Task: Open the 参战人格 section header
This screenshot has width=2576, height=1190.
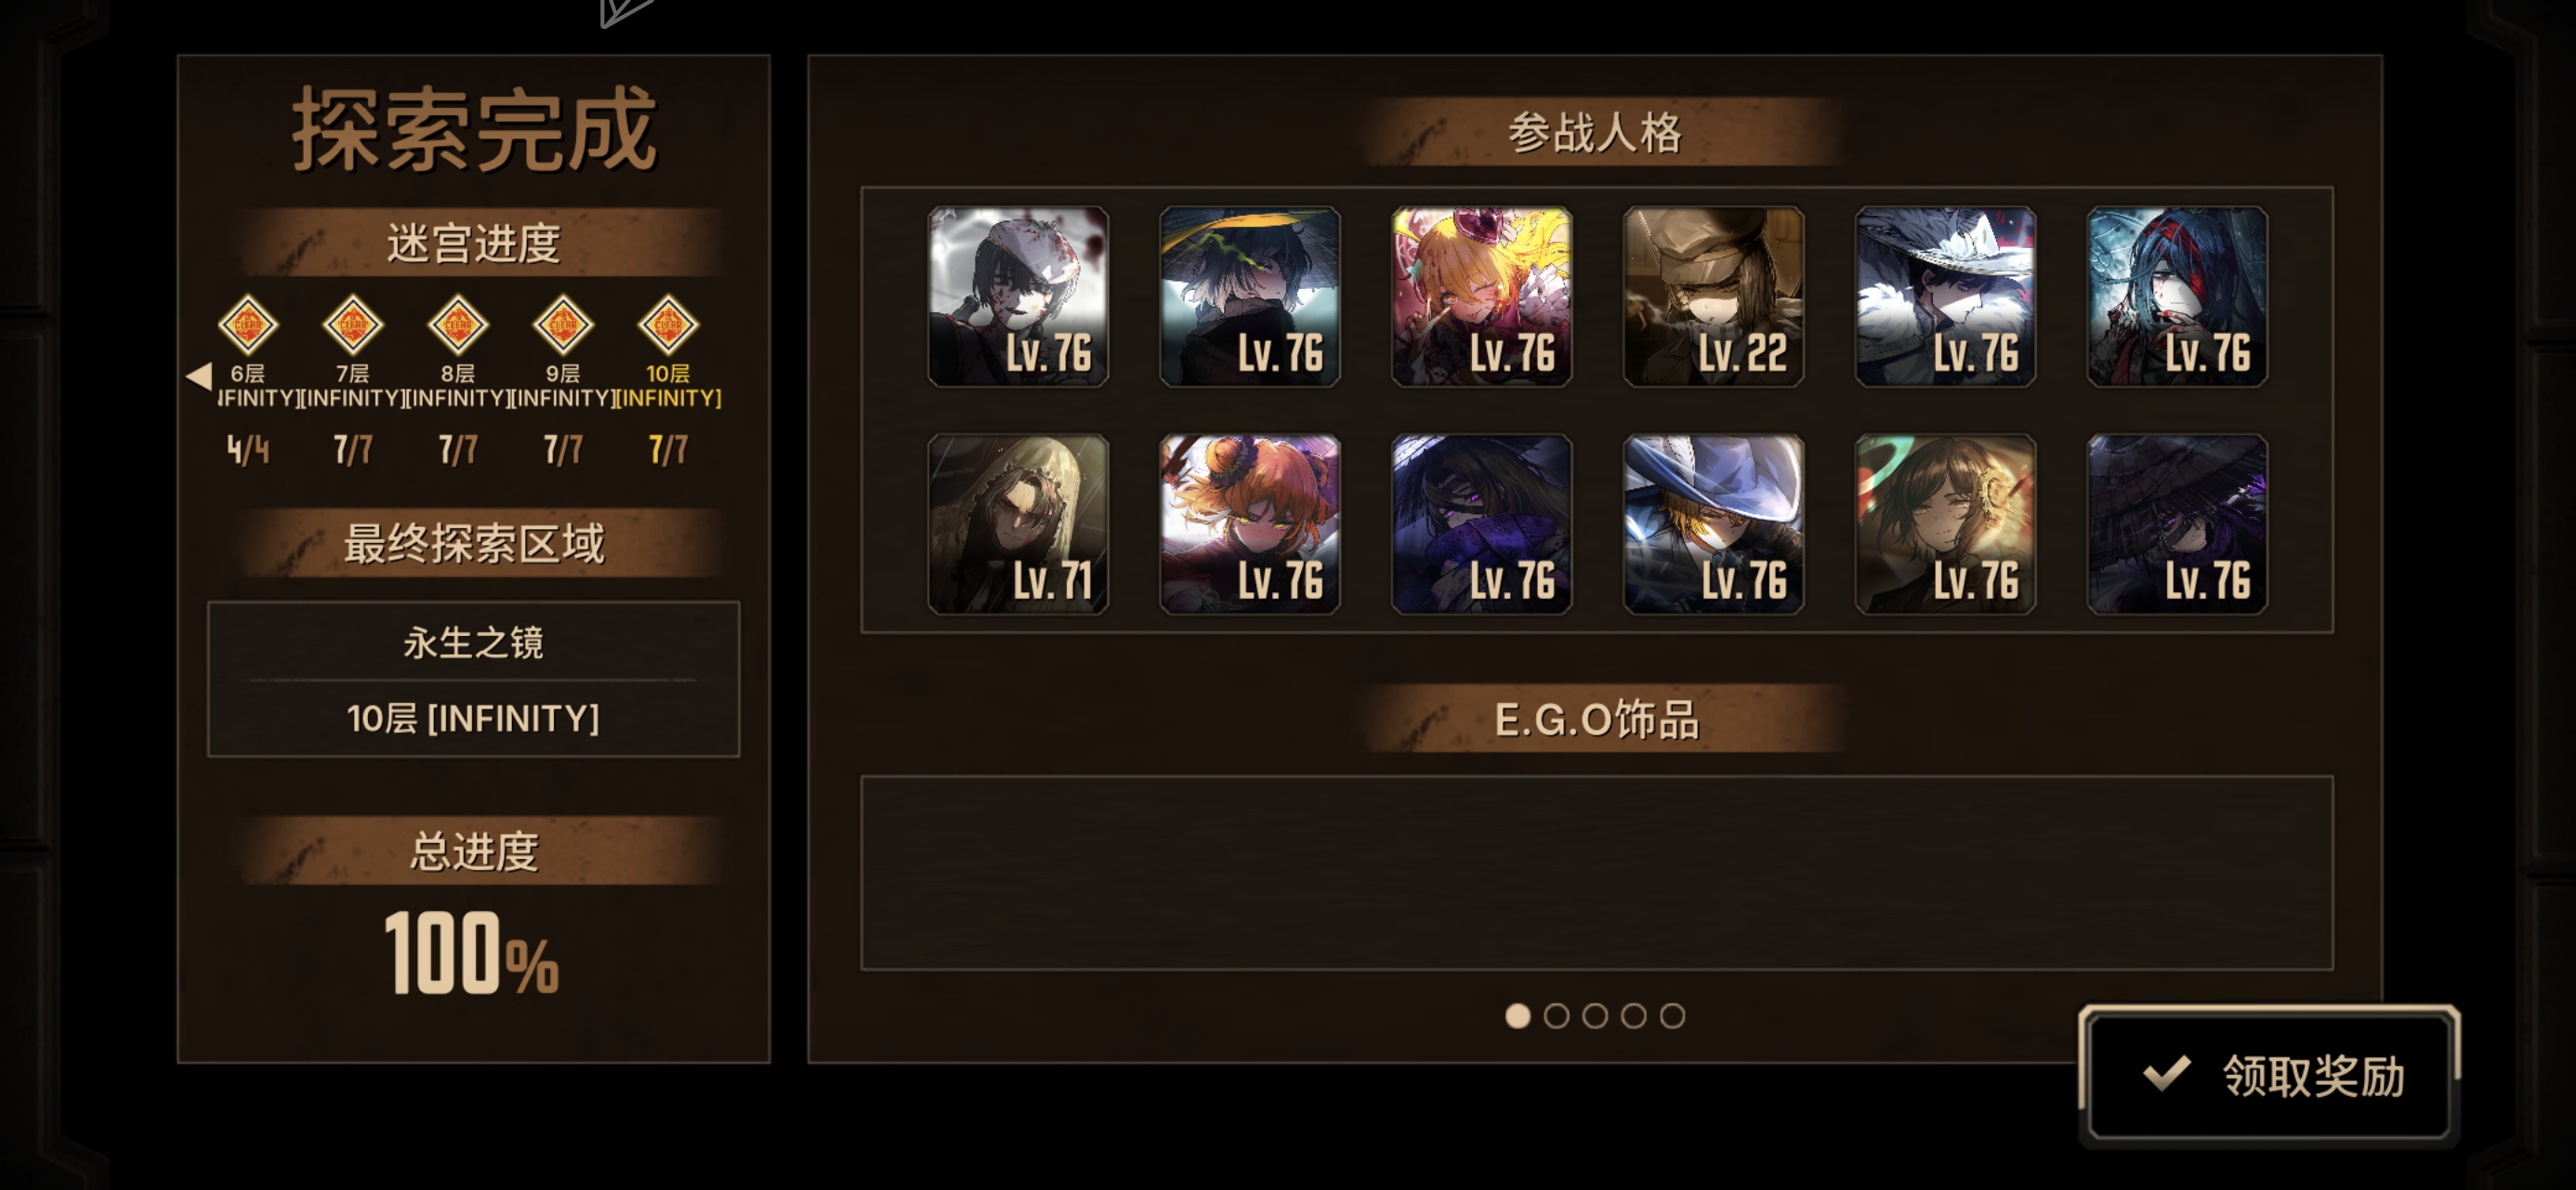Action: coord(1596,132)
